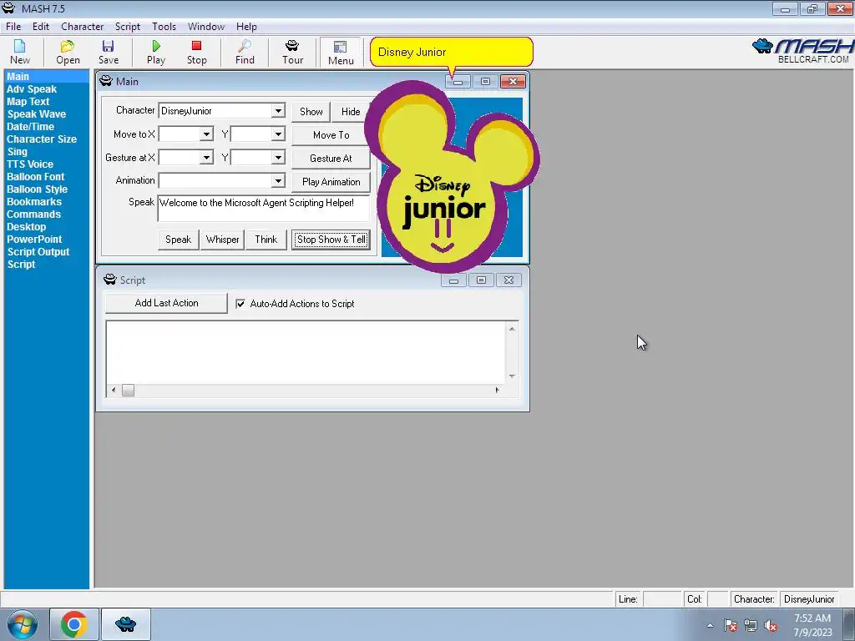Screen dimensions: 855x641
Task: Click the Think button
Action: pos(266,240)
